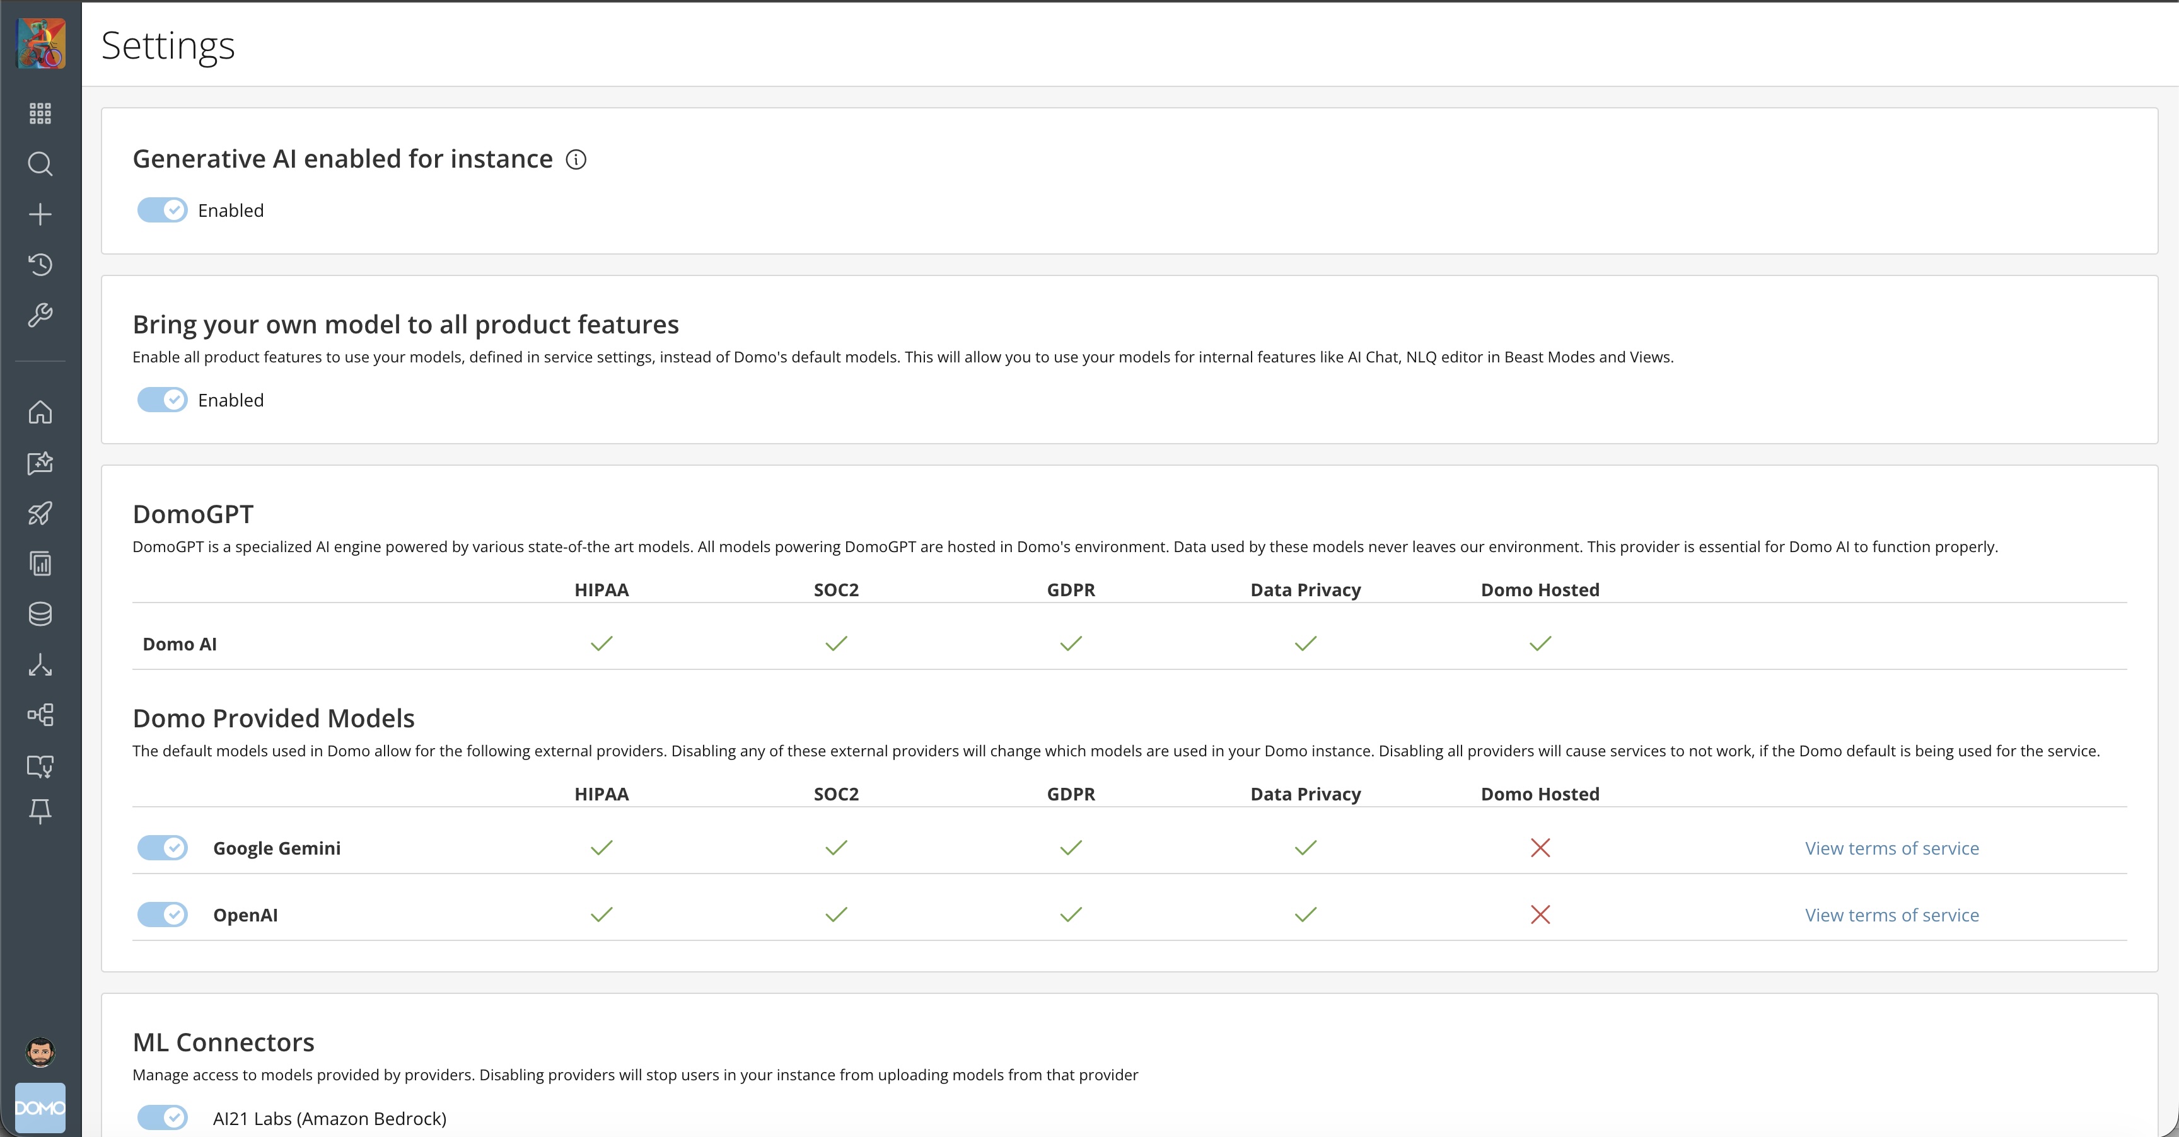The height and width of the screenshot is (1137, 2179).
Task: Open the database cylinder icon
Action: pos(40,615)
